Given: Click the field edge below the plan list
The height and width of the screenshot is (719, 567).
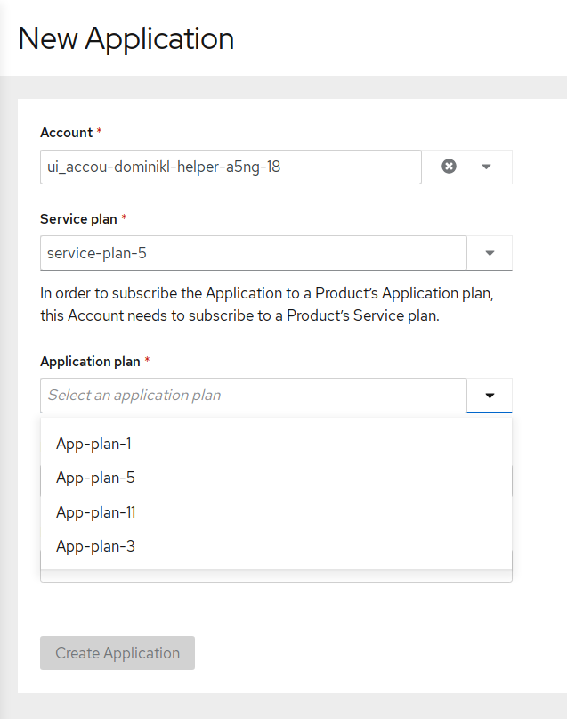Looking at the screenshot, I should pos(276,577).
